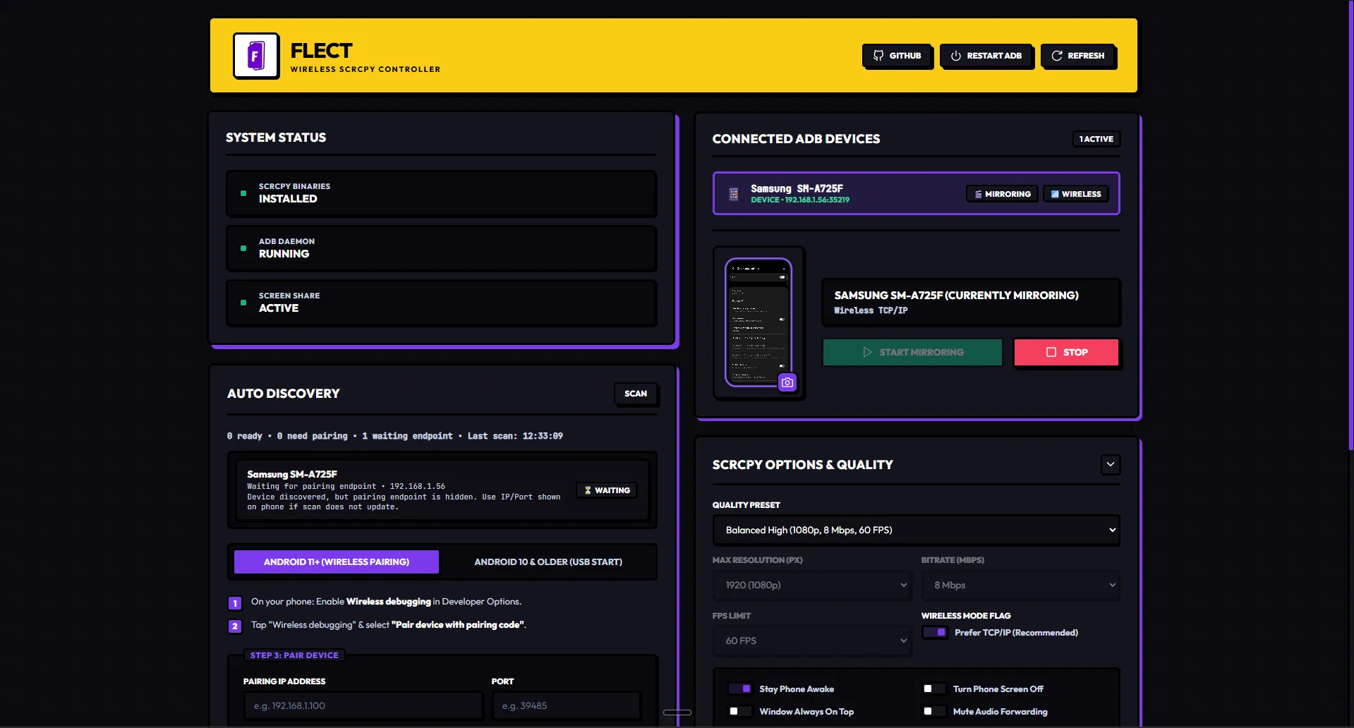This screenshot has width=1354, height=728.
Task: Click the green indicator next to Screen Share
Action: tap(243, 303)
